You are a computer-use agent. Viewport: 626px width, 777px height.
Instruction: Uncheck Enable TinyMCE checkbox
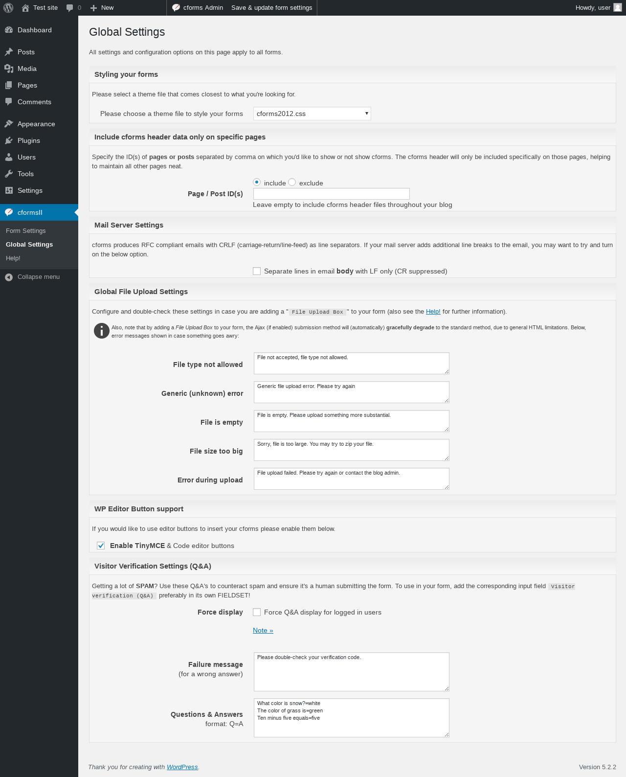(101, 546)
